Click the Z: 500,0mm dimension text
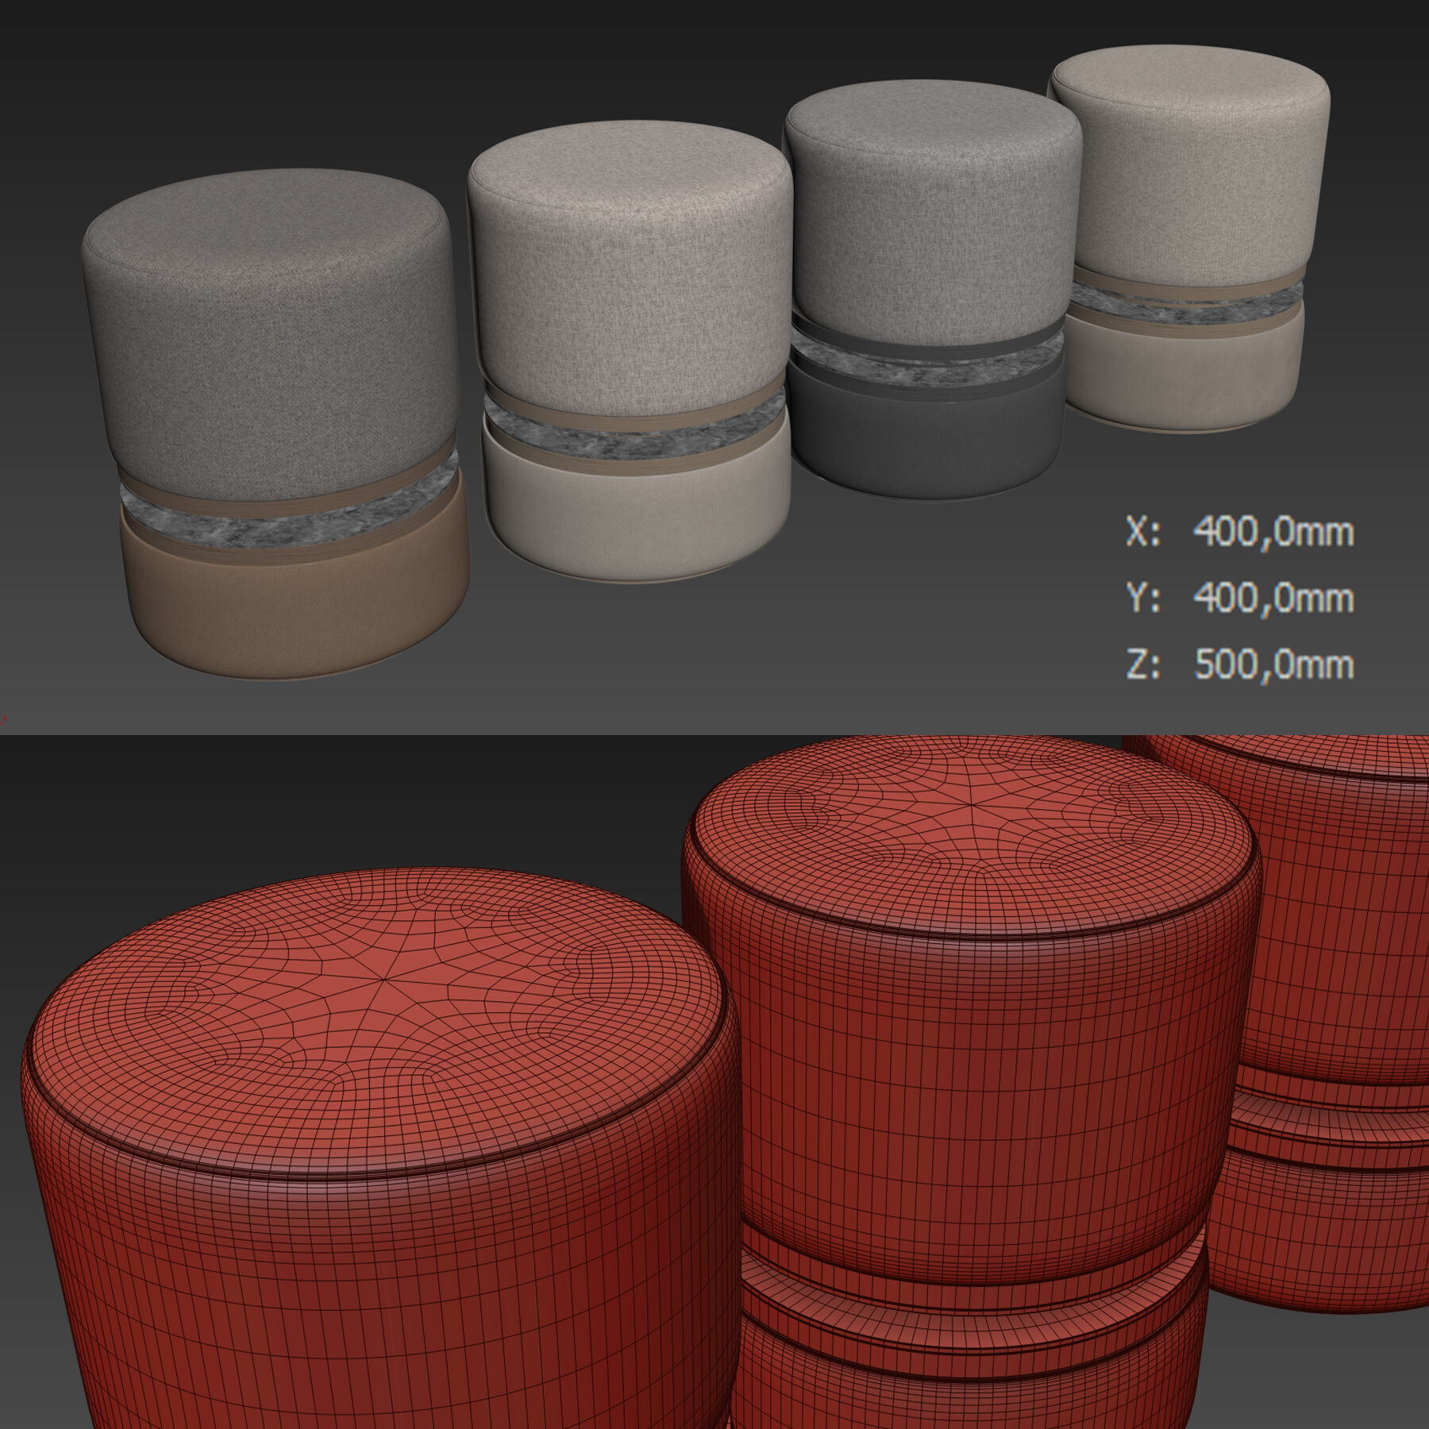 [x=1239, y=664]
